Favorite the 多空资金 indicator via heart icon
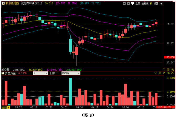The image size is (176, 120). [x=156, y=73]
